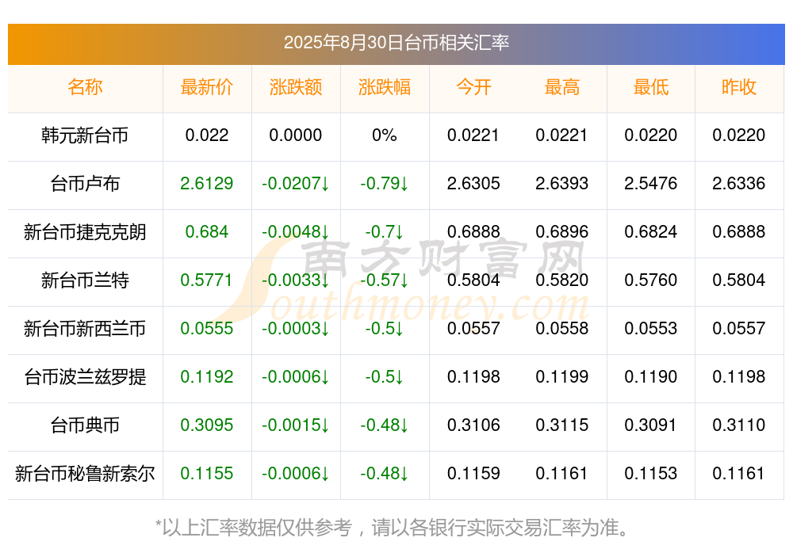Click the exchange rate disclaimer footnote
The height and width of the screenshot is (553, 793).
pos(393,528)
